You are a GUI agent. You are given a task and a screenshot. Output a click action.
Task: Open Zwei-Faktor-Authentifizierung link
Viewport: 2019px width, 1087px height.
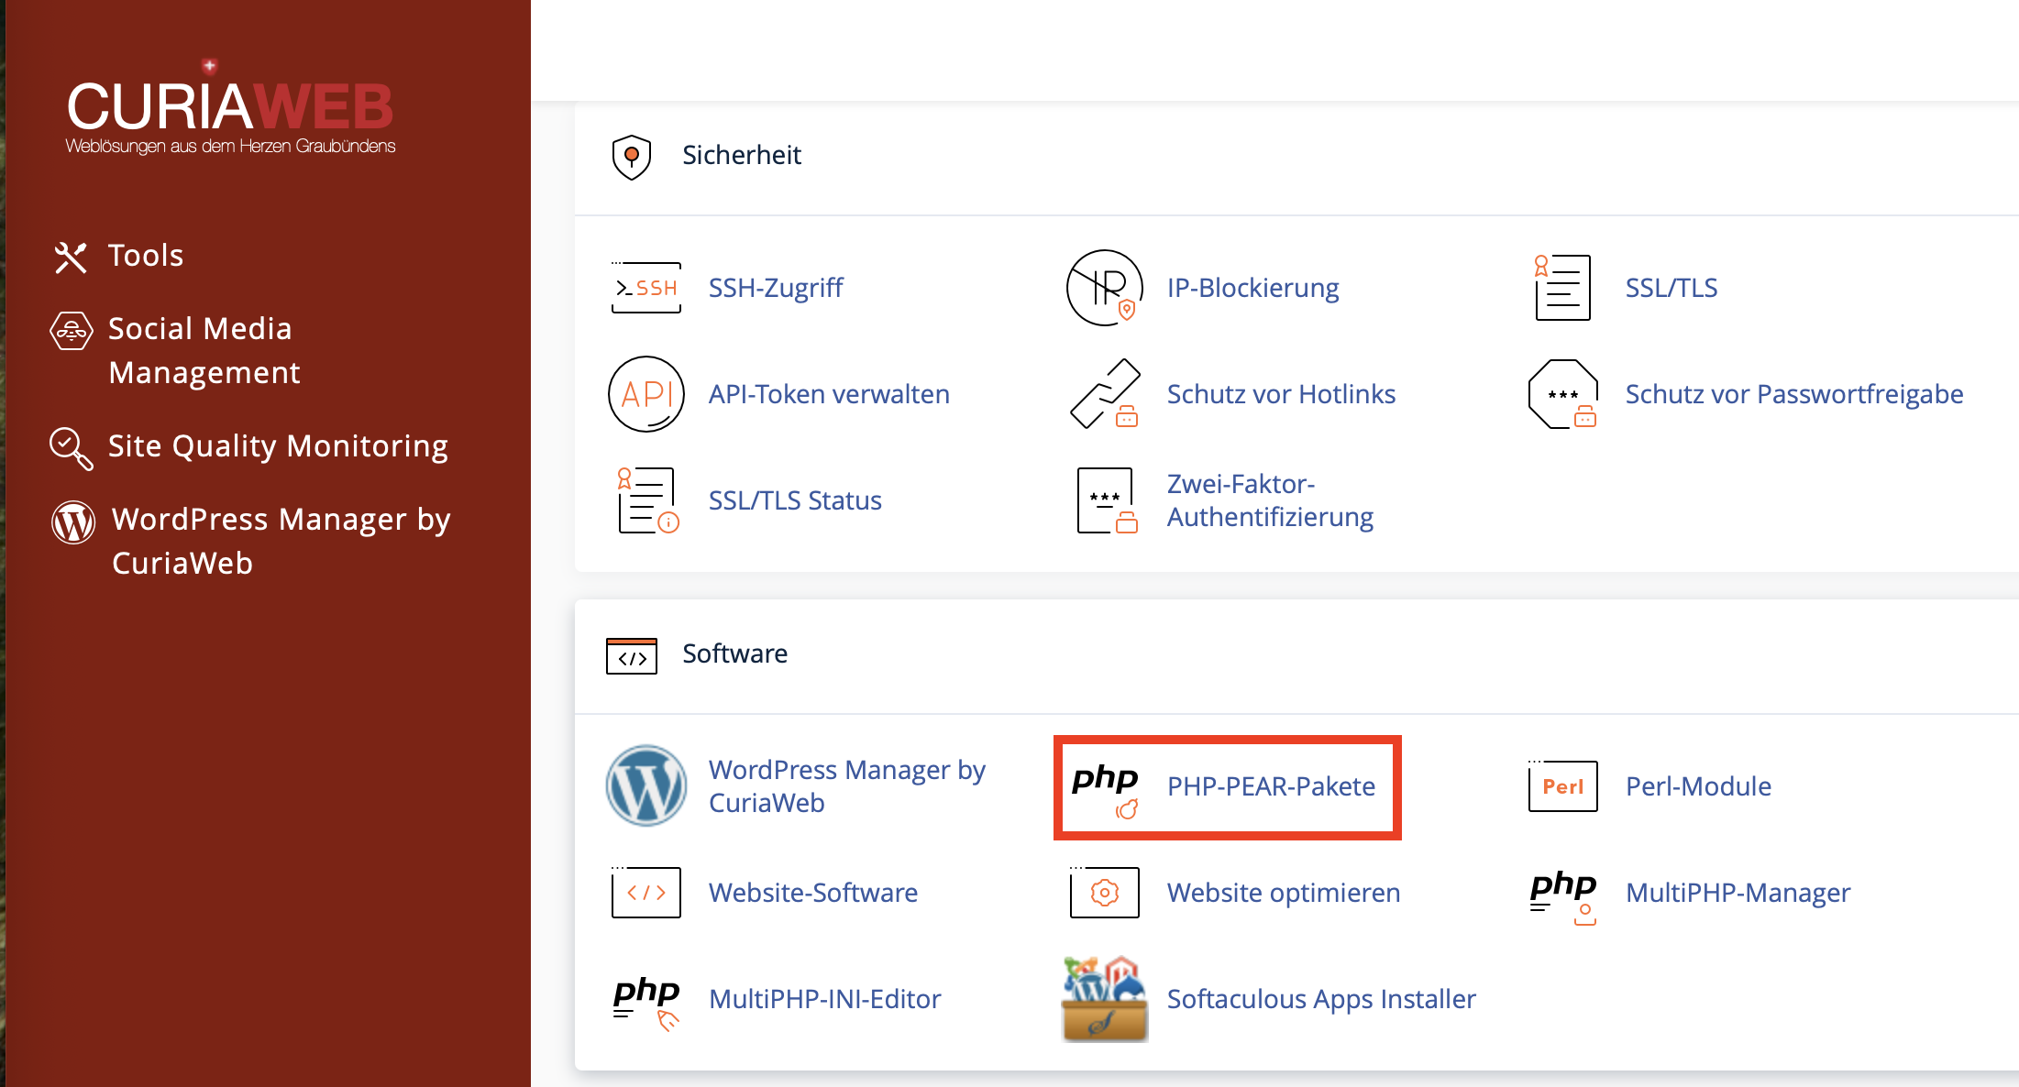point(1270,500)
